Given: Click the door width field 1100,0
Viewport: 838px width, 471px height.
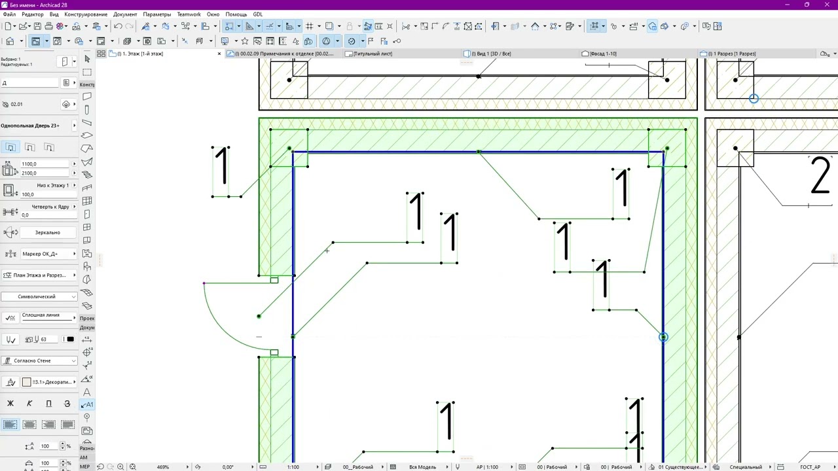Looking at the screenshot, I should click(45, 164).
